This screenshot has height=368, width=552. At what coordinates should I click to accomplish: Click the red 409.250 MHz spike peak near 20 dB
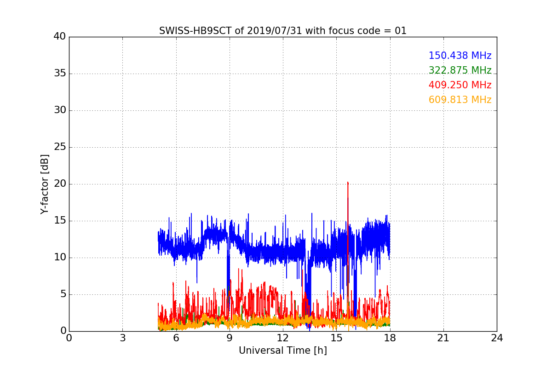pyautogui.click(x=348, y=183)
